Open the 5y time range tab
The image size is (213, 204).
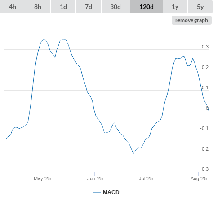pyautogui.click(x=200, y=7)
